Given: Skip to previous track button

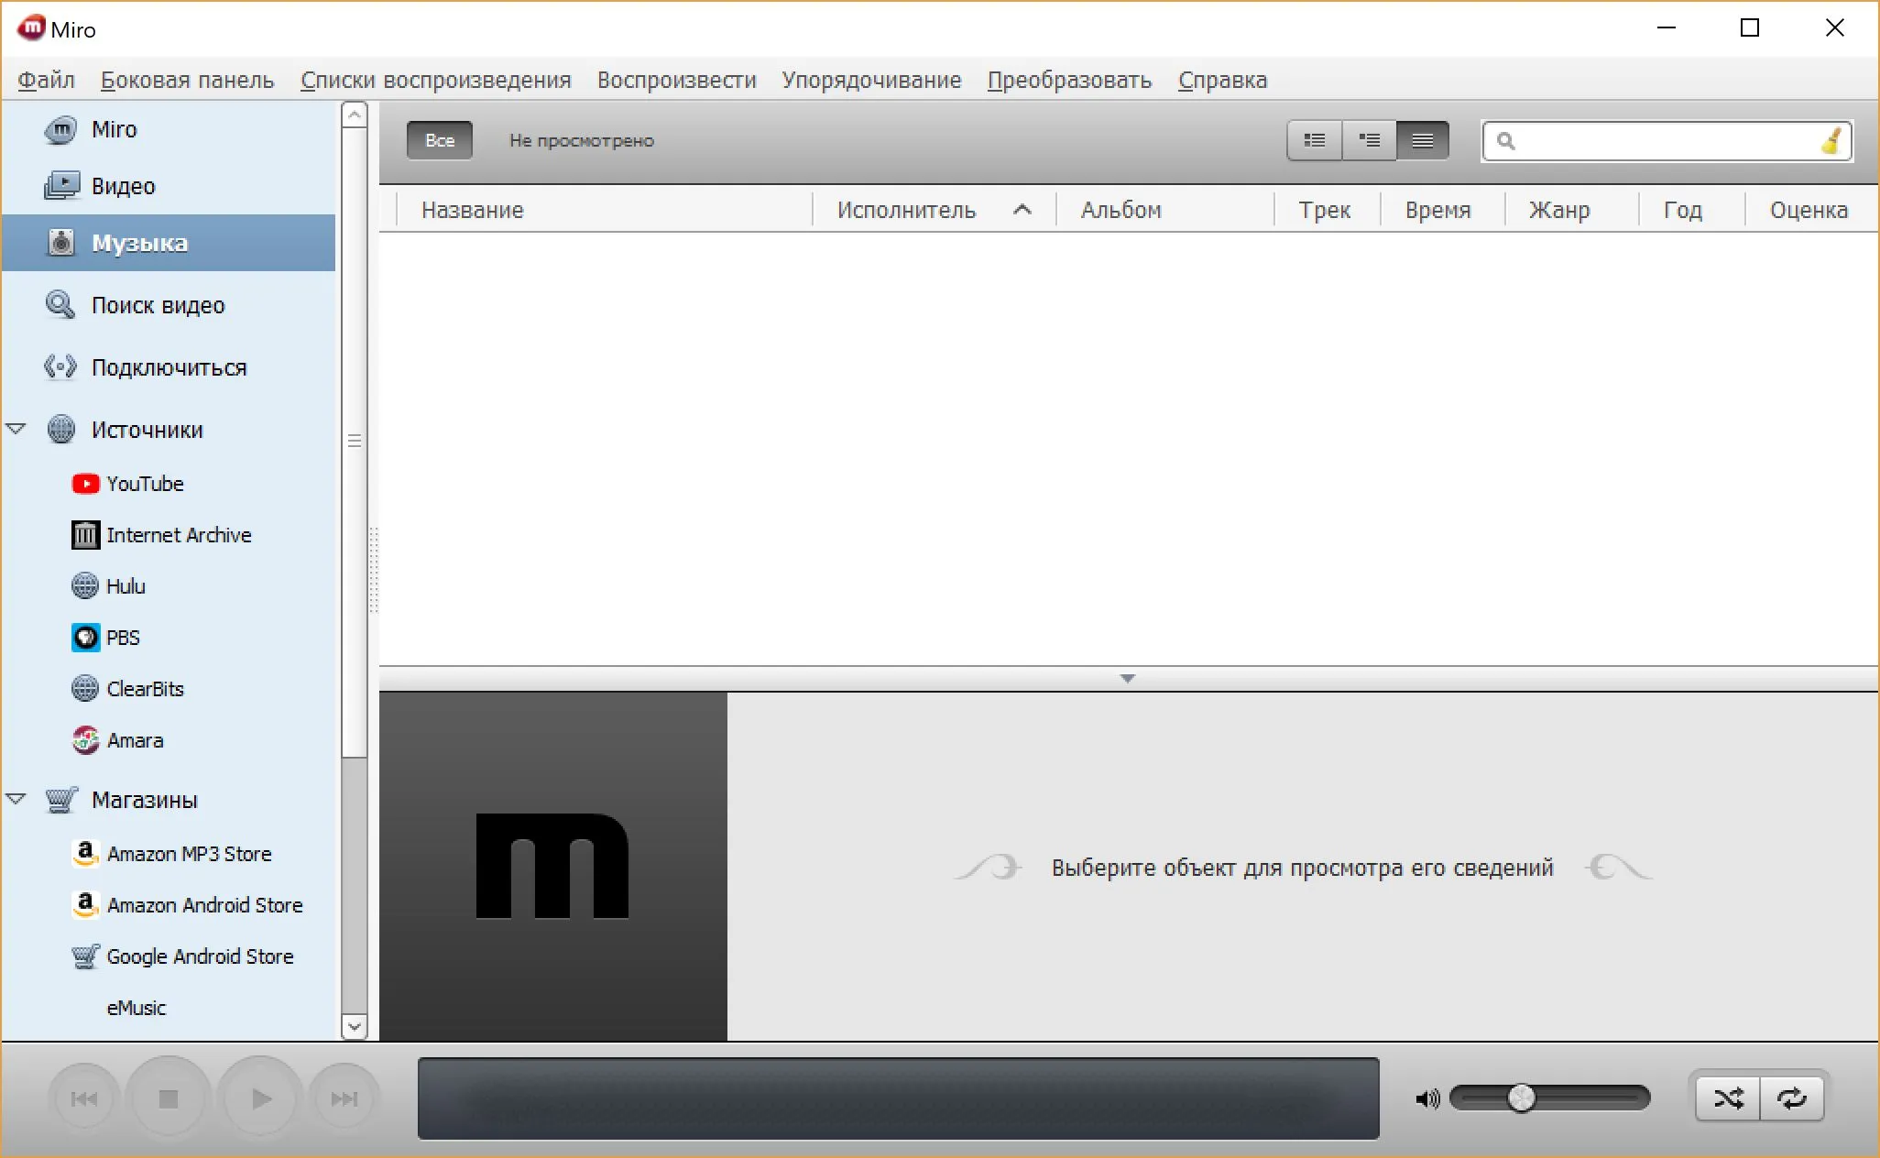Looking at the screenshot, I should [84, 1098].
